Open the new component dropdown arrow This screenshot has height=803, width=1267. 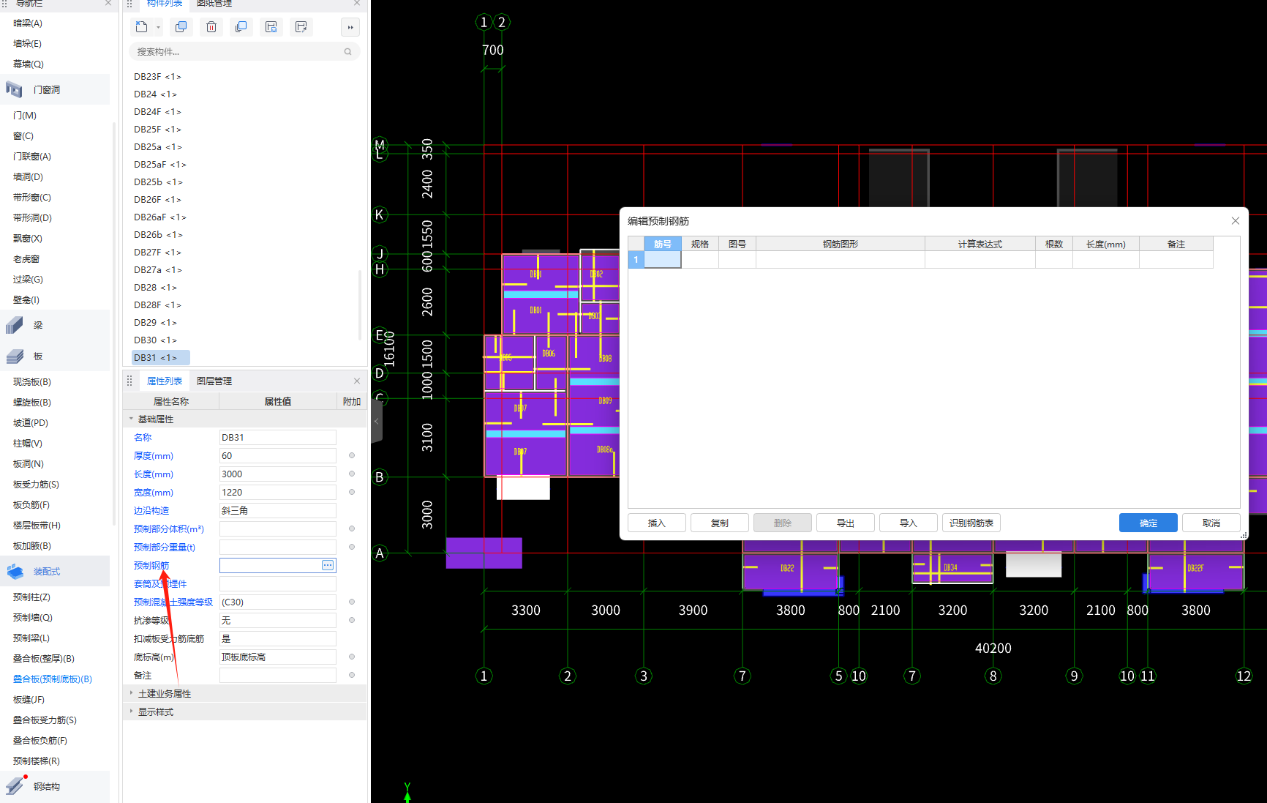[x=158, y=28]
